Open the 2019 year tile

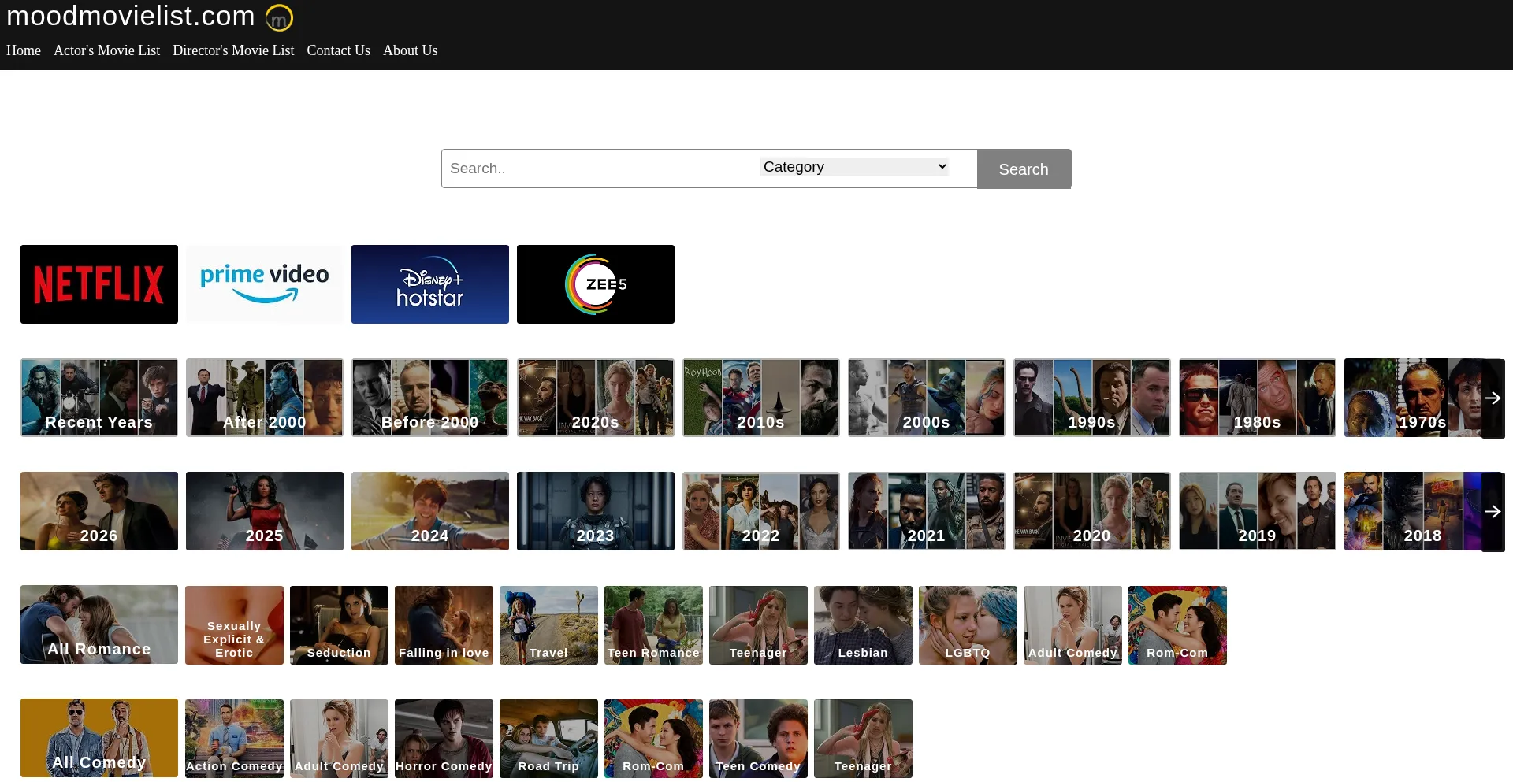[x=1258, y=511]
